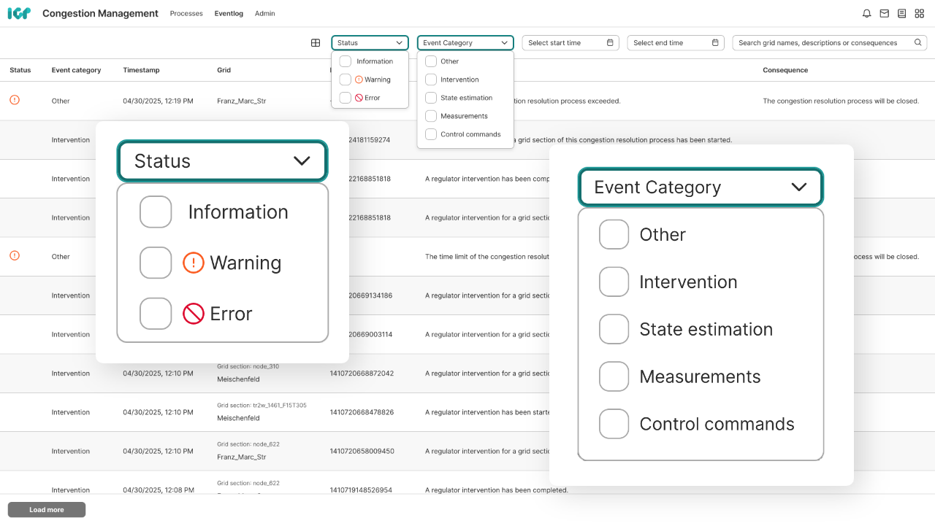Open the mail envelope icon
Screen dimensions: 935x526
(884, 13)
